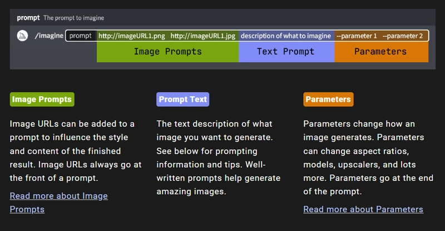This screenshot has height=231, width=445.
Task: Open 'Read more about Parameters' link
Action: point(363,209)
